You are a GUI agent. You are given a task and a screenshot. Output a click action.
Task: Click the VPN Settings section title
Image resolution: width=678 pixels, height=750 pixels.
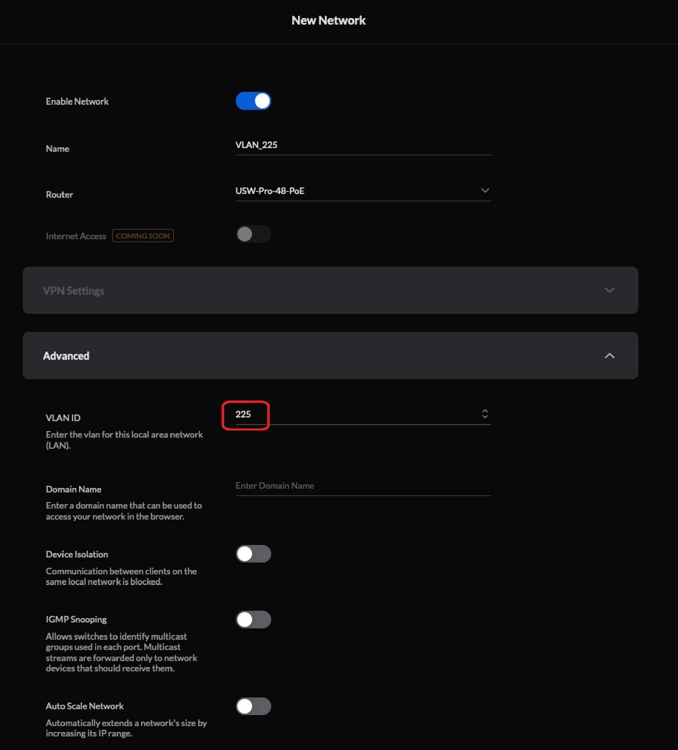tap(74, 291)
